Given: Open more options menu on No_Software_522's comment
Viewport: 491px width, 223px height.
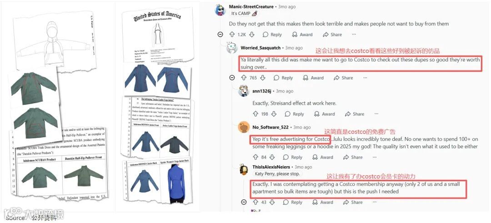Looking at the screenshot, I should [374, 157].
